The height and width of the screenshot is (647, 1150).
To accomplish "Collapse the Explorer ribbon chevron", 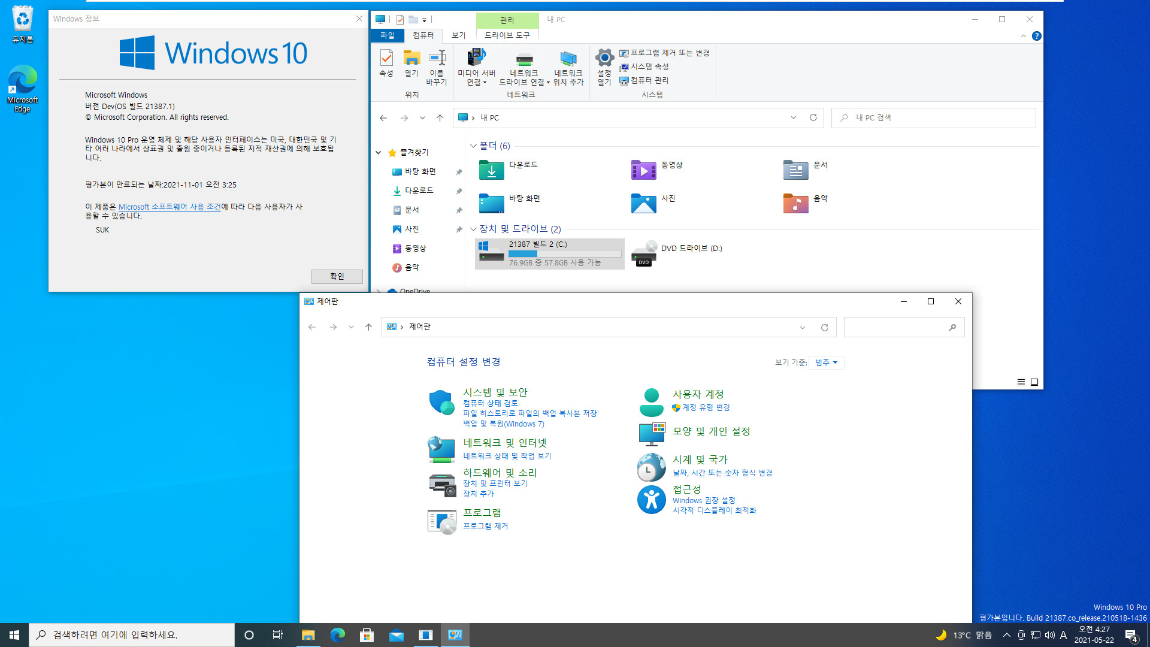I will tap(1023, 36).
